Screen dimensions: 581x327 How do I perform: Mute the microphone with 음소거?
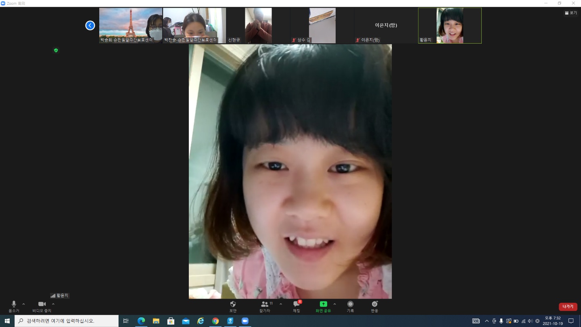point(14,306)
